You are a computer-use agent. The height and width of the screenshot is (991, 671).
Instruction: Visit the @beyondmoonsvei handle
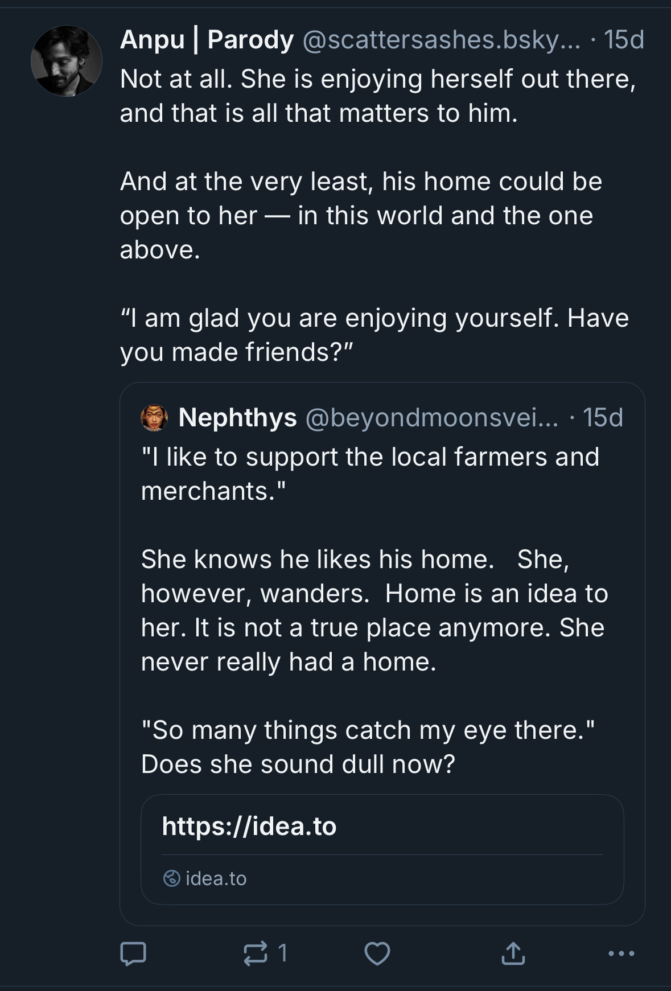click(x=431, y=418)
